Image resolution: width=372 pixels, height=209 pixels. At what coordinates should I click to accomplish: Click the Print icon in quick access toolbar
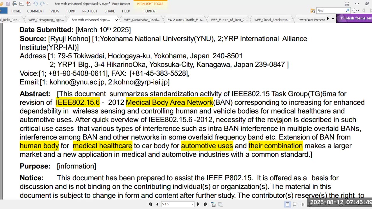15,4
